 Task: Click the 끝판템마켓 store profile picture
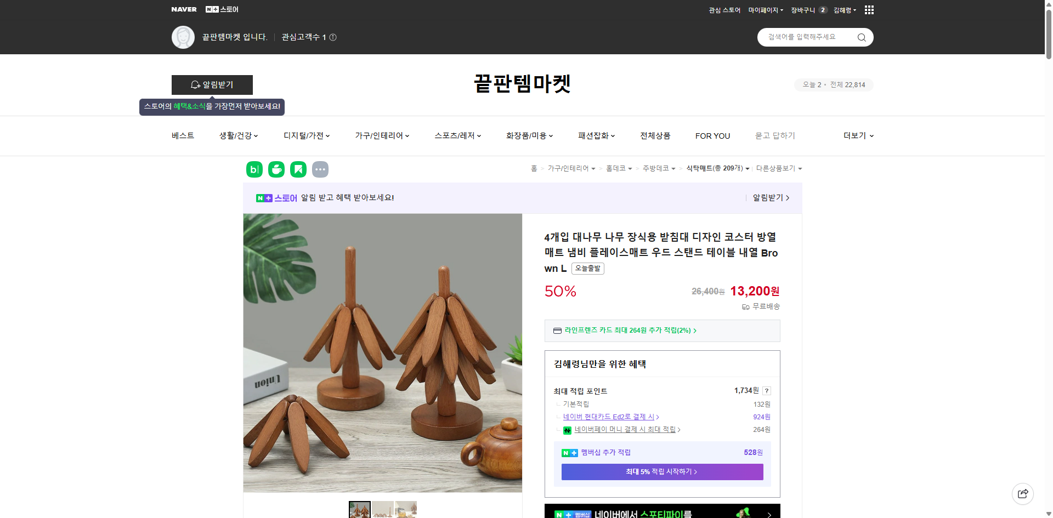[x=183, y=37]
